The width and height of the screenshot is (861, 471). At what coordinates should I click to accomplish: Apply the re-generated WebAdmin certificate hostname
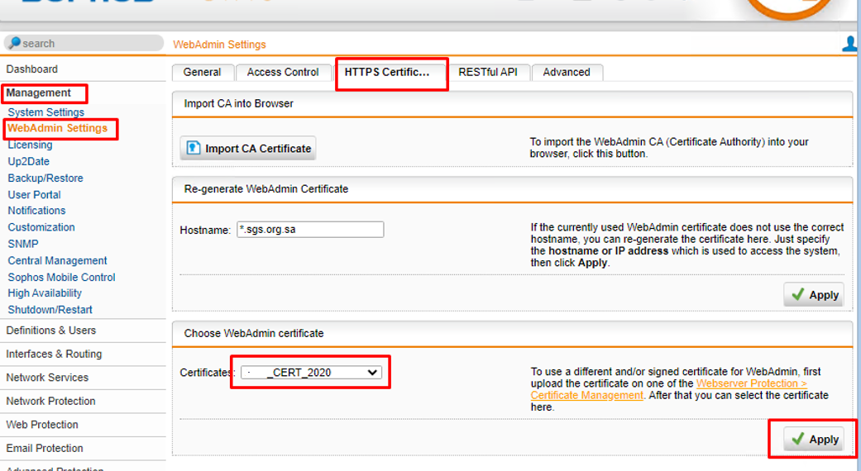[814, 295]
